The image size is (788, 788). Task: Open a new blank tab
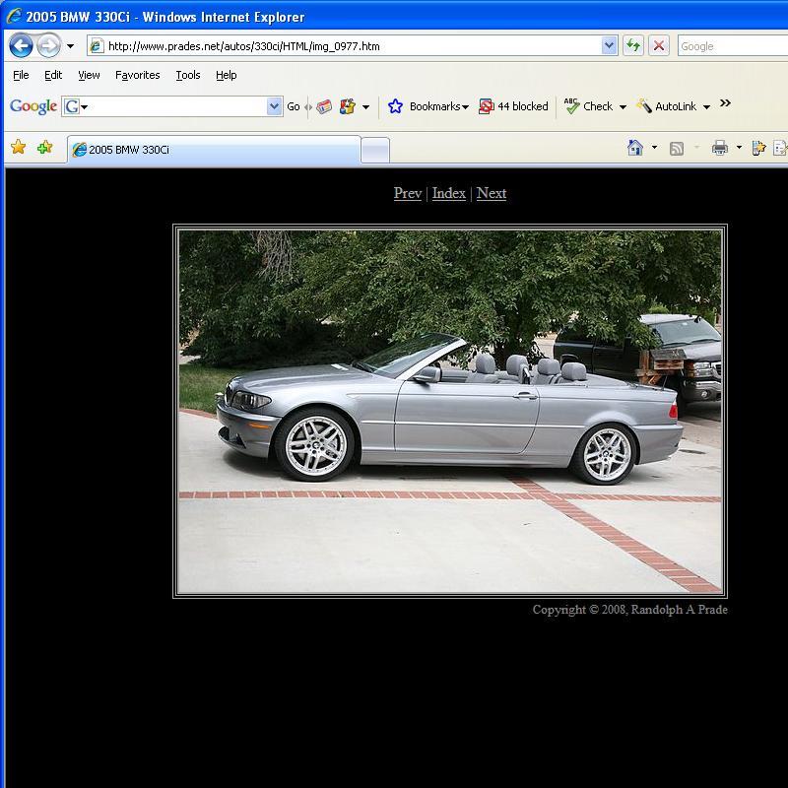[x=375, y=150]
